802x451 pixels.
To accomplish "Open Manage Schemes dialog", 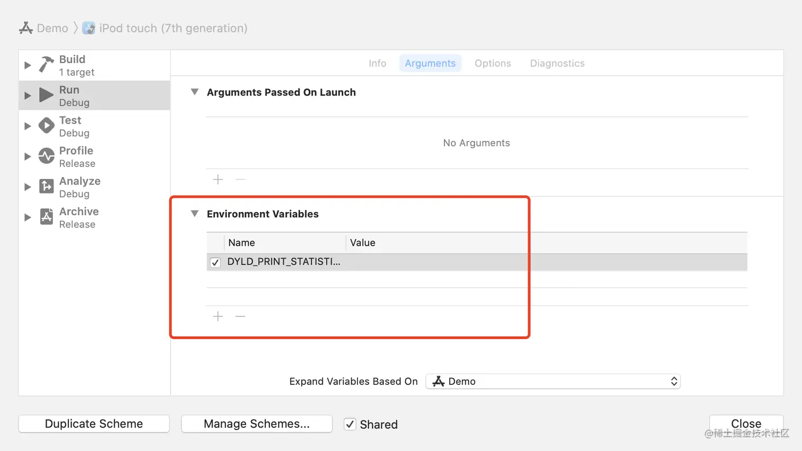I will [x=257, y=424].
